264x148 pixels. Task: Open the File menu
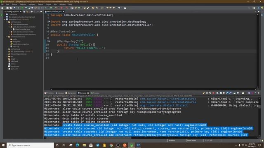(x=2, y=5)
